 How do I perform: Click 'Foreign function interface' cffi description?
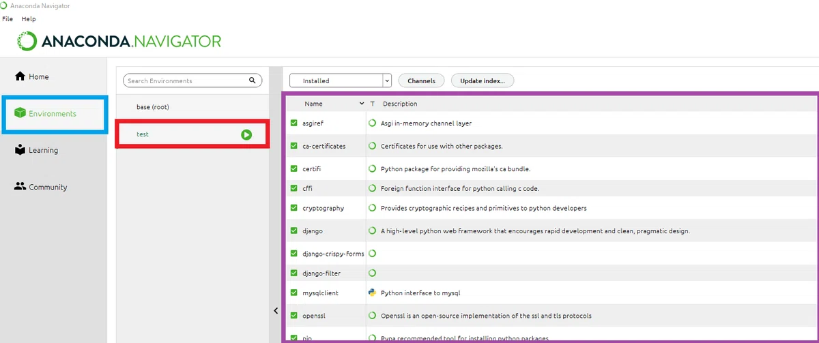[461, 188]
